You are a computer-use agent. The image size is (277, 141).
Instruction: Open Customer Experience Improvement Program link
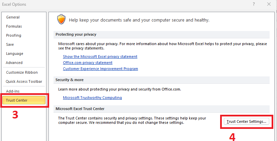[x=100, y=69]
